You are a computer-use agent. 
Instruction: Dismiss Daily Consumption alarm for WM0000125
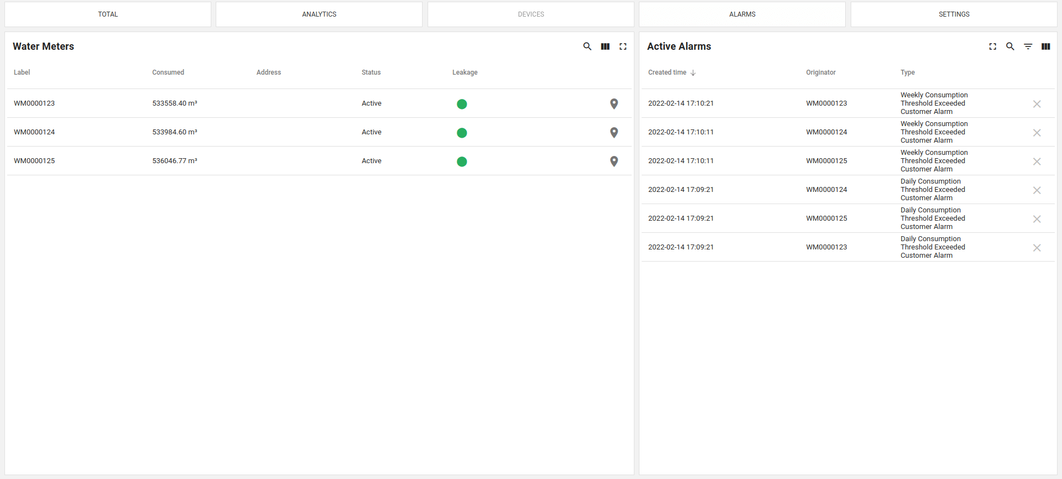[1037, 219]
